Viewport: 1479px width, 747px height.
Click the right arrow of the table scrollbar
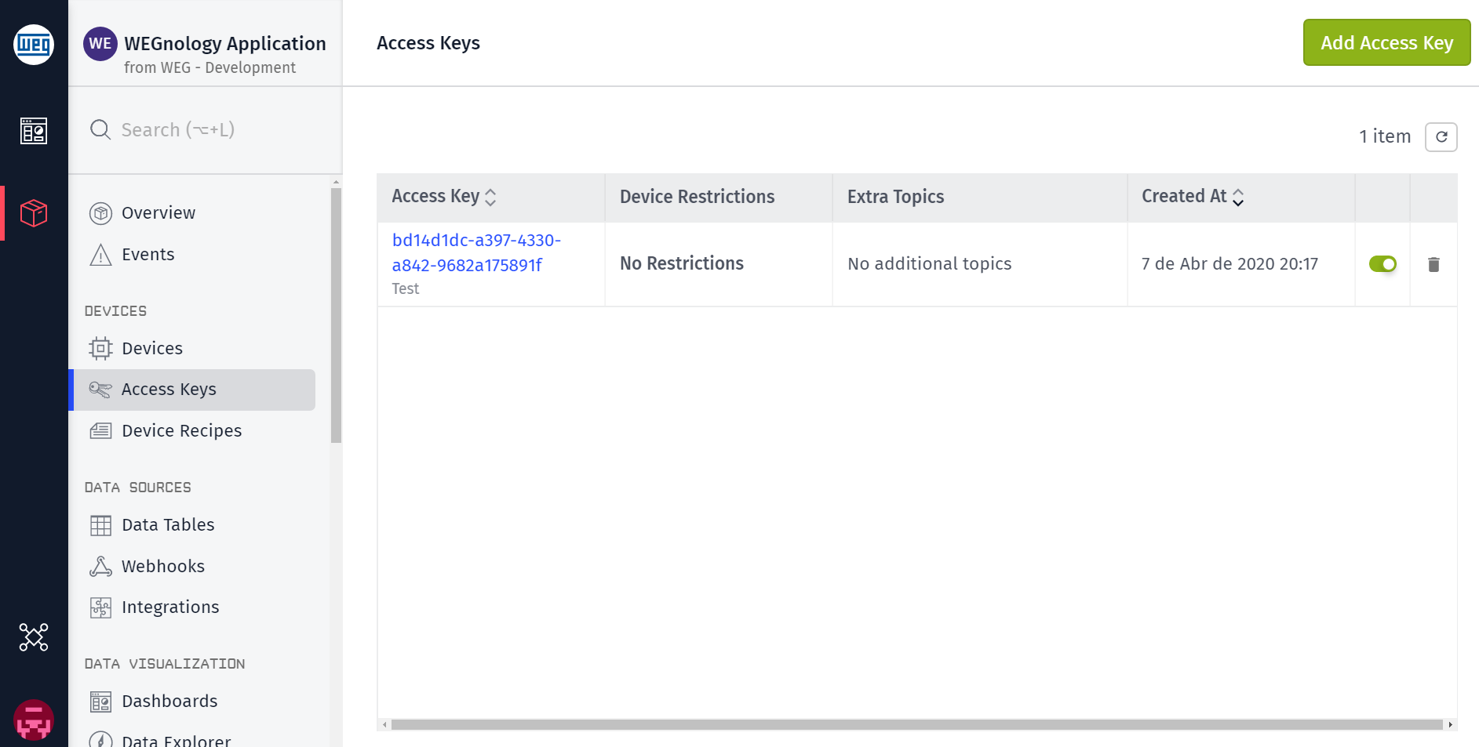click(x=1451, y=724)
